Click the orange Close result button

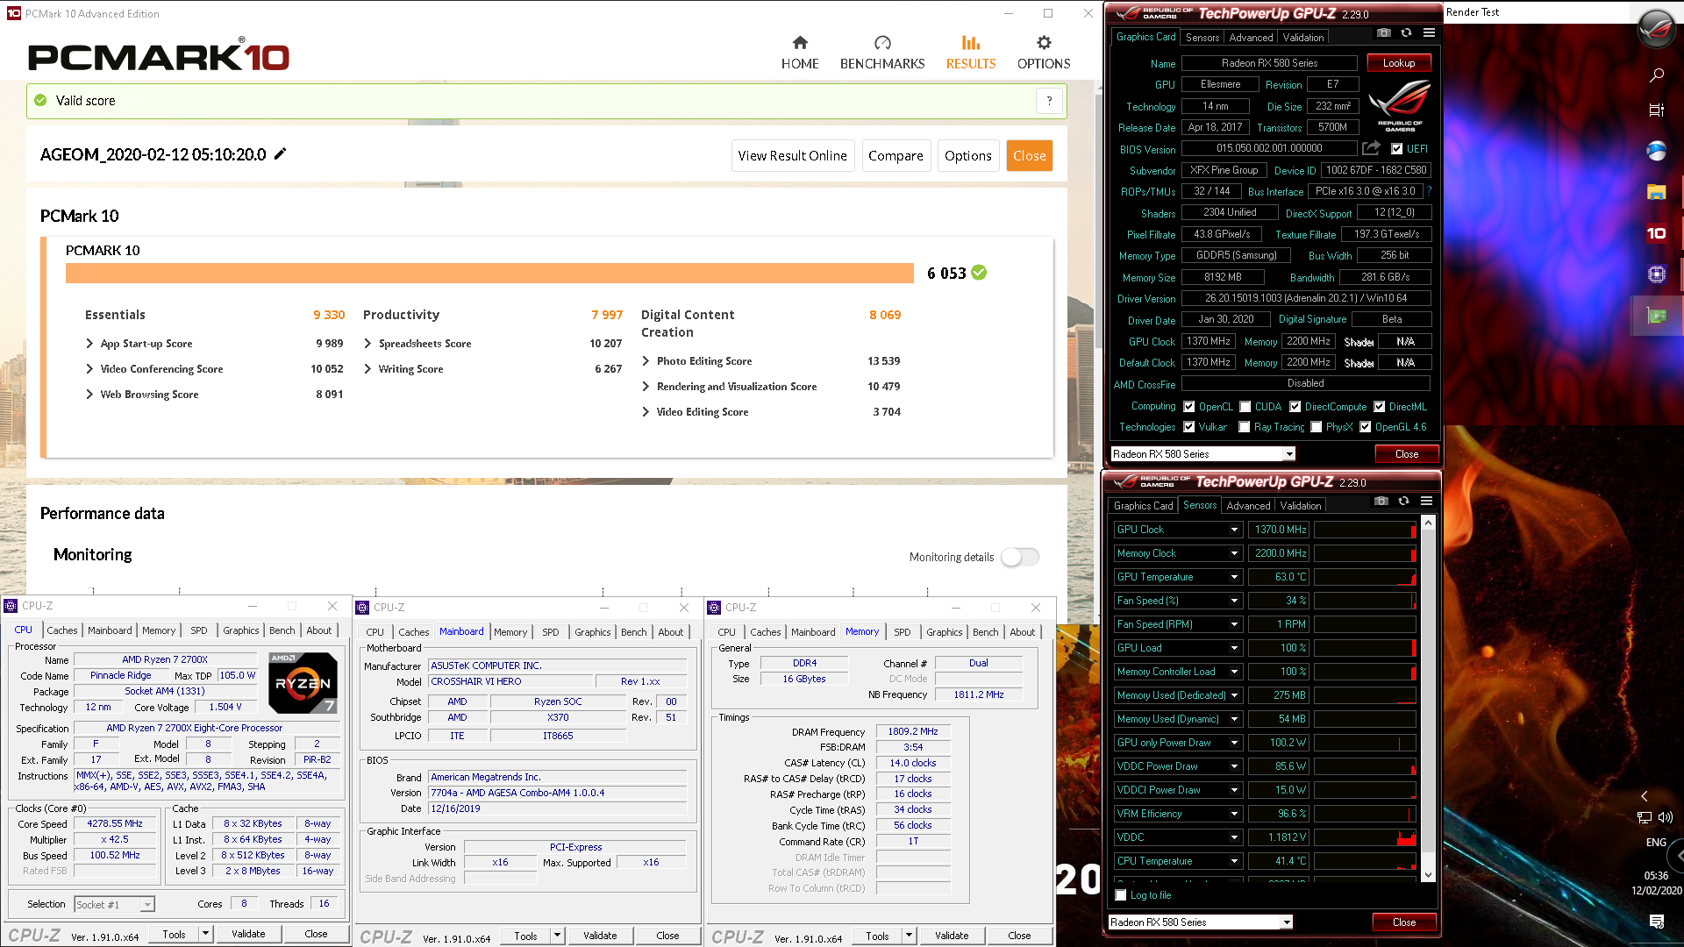[x=1029, y=155]
